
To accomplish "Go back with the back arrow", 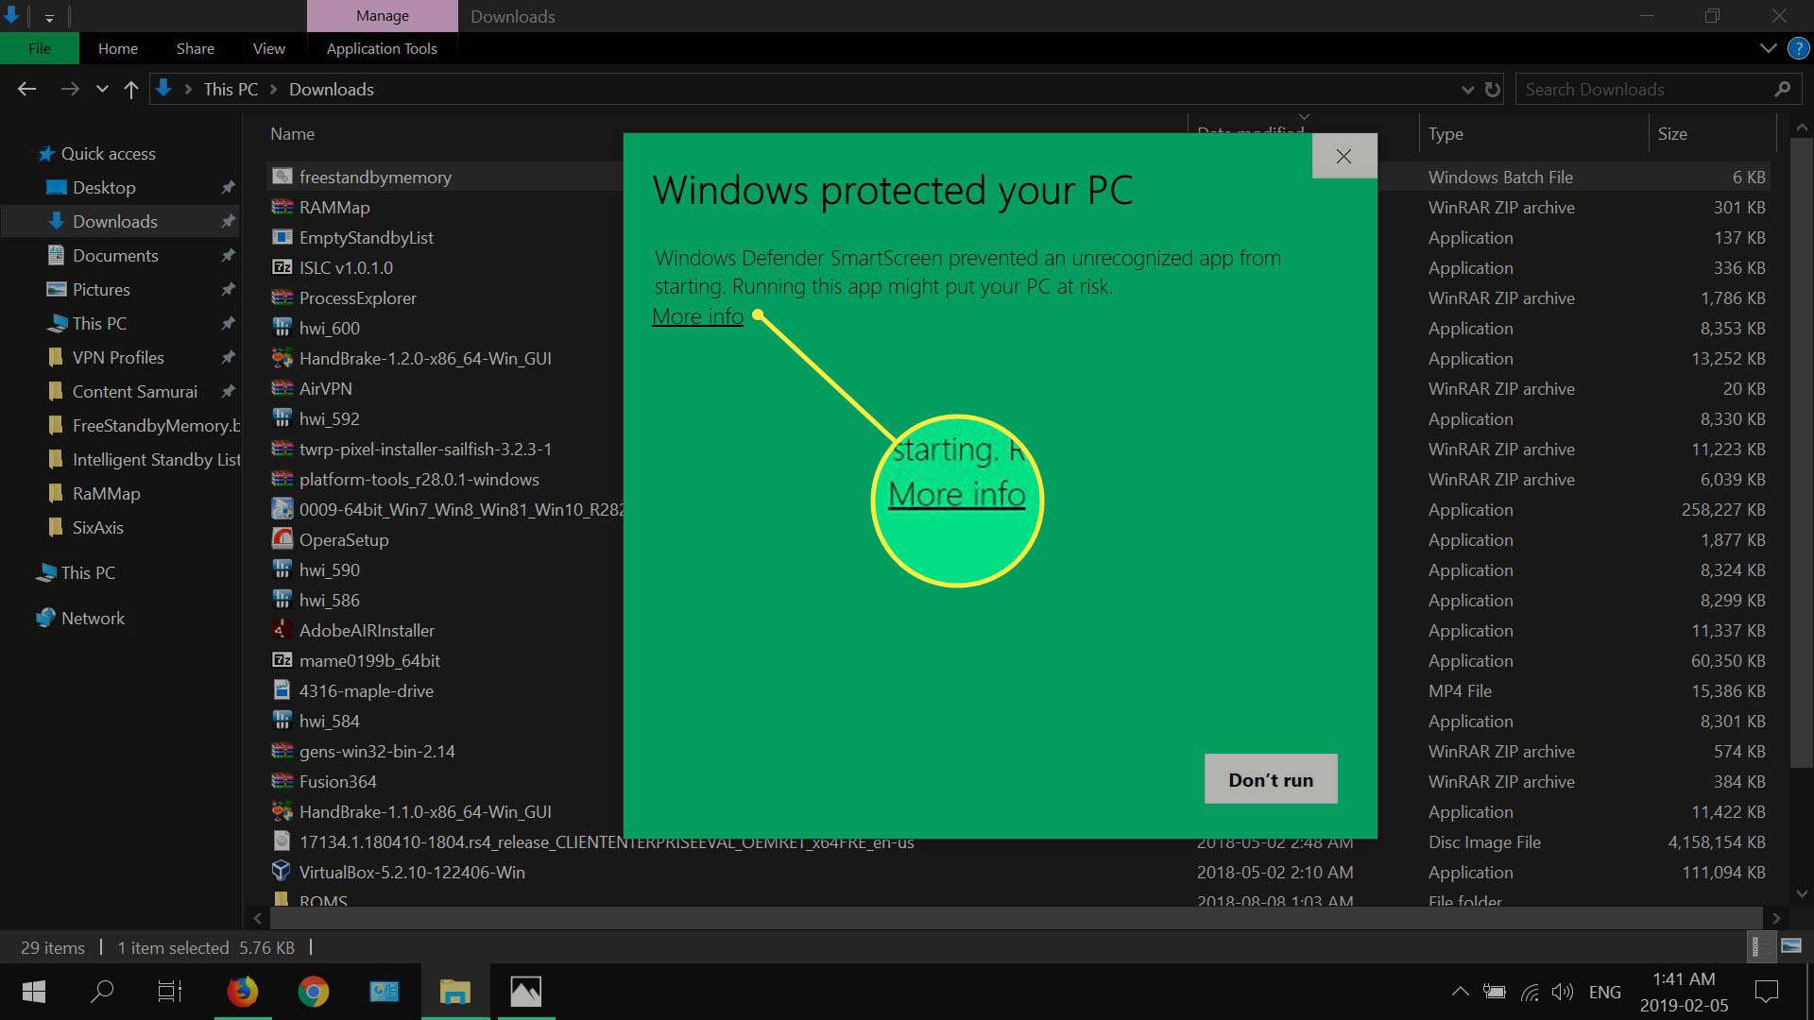I will (x=27, y=89).
